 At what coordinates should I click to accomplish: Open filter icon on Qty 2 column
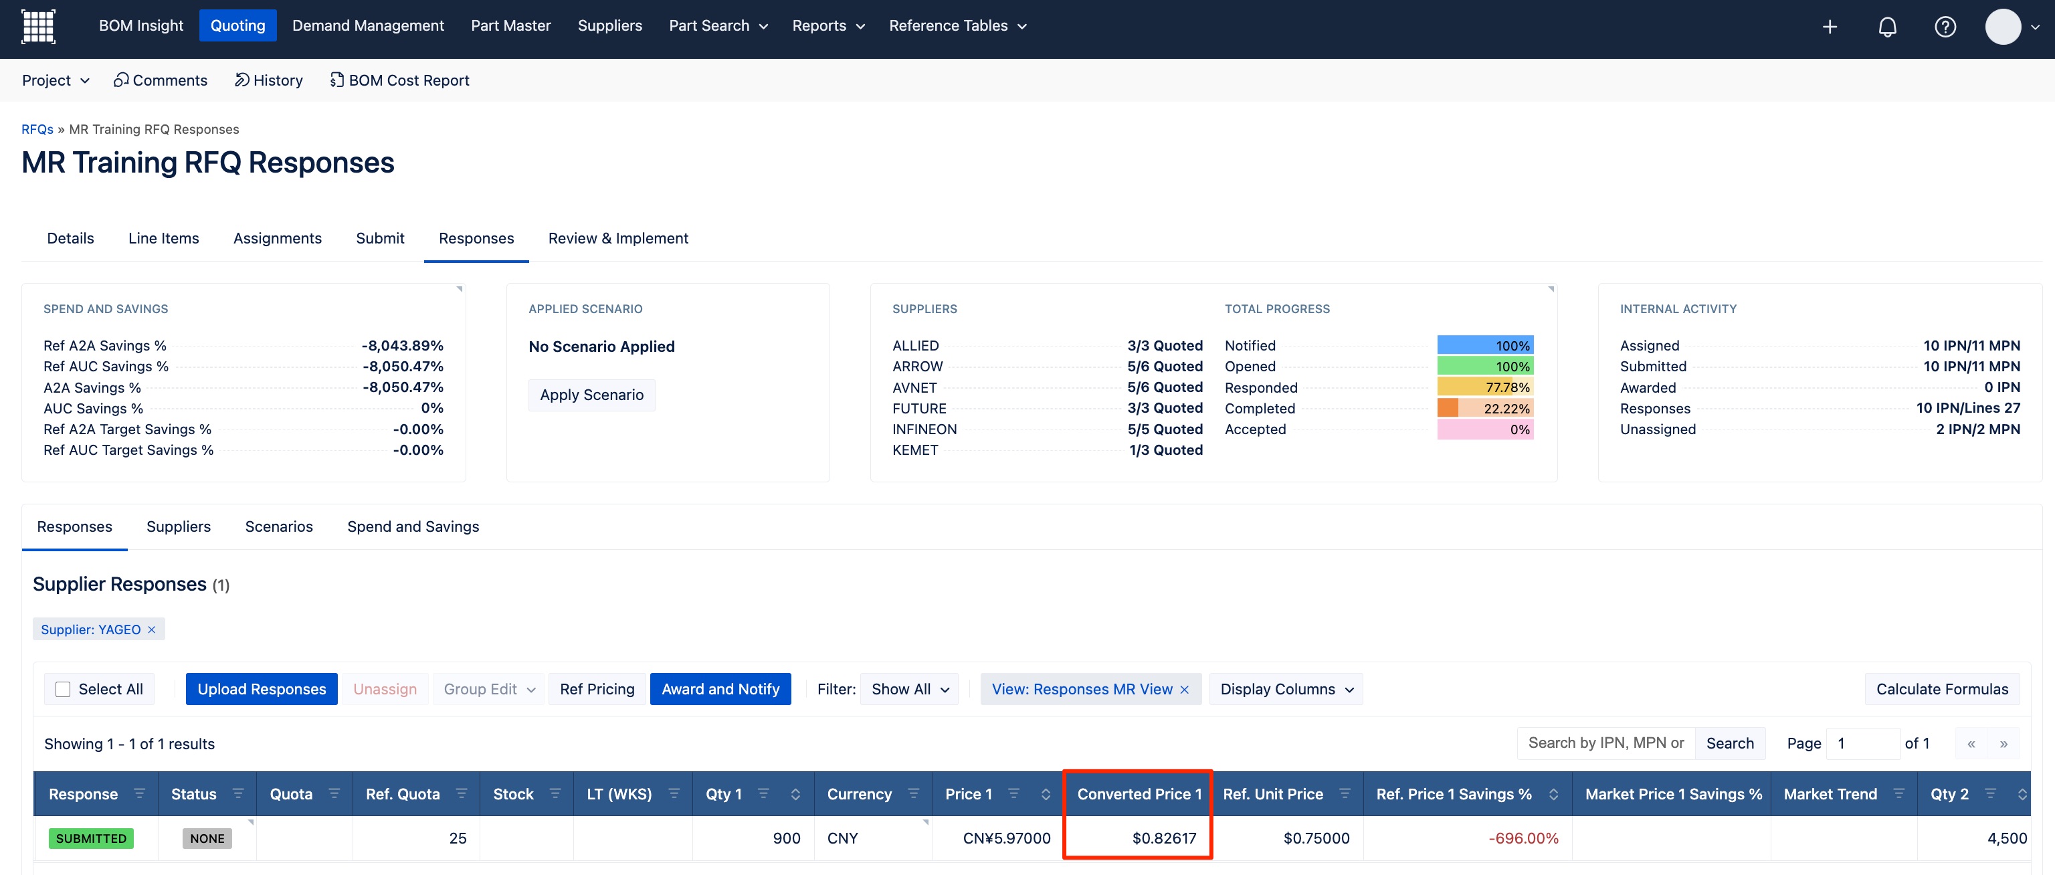1989,793
